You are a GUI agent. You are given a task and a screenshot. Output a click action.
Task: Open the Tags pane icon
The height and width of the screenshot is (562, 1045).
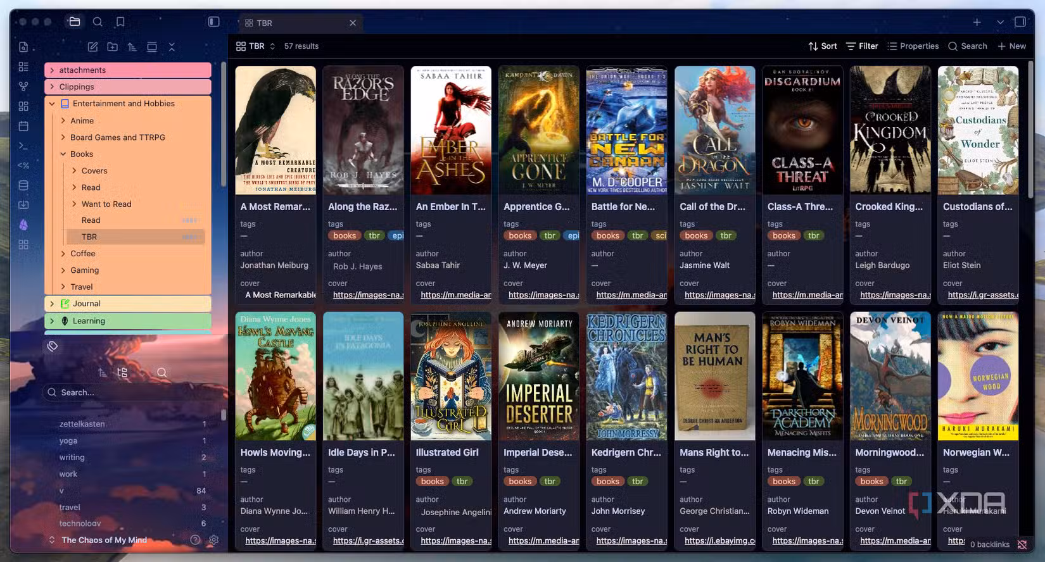tap(53, 346)
